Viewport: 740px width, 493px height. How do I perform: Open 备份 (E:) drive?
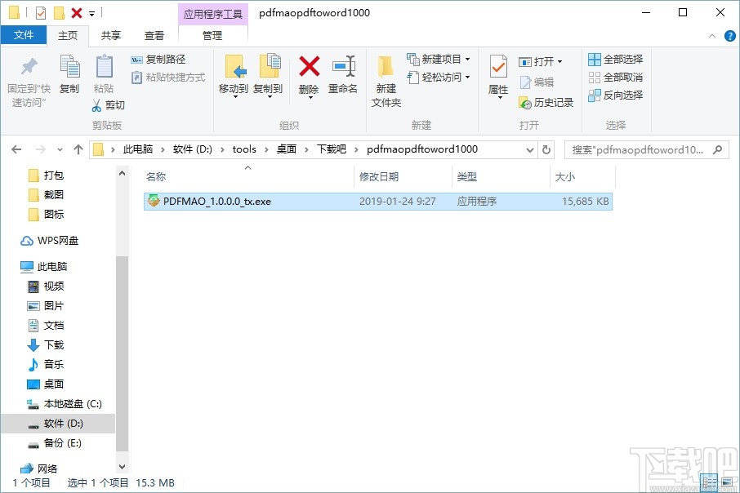pos(55,443)
